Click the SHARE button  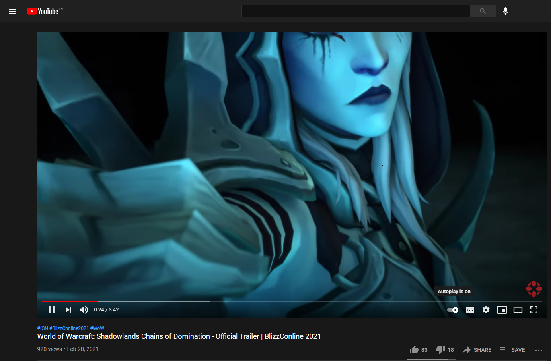coord(477,350)
